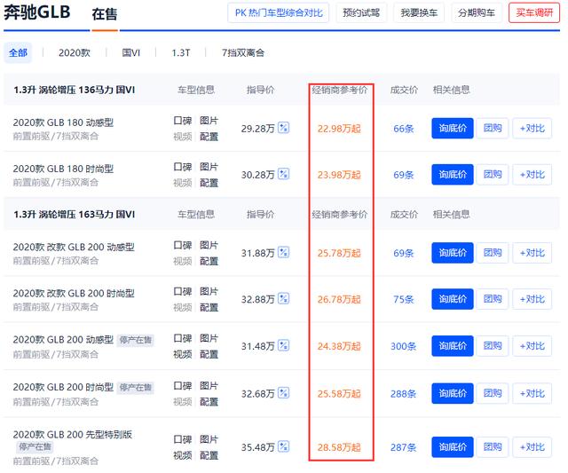The height and width of the screenshot is (473, 568).
Task: Open the 2020款 改款 GLB 200 时尚型 link
Action: click(74, 294)
